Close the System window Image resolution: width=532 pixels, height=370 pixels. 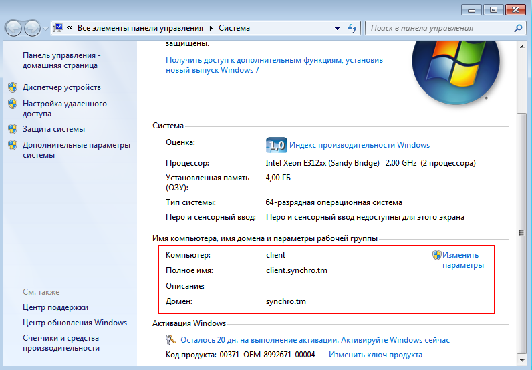[x=515, y=10]
